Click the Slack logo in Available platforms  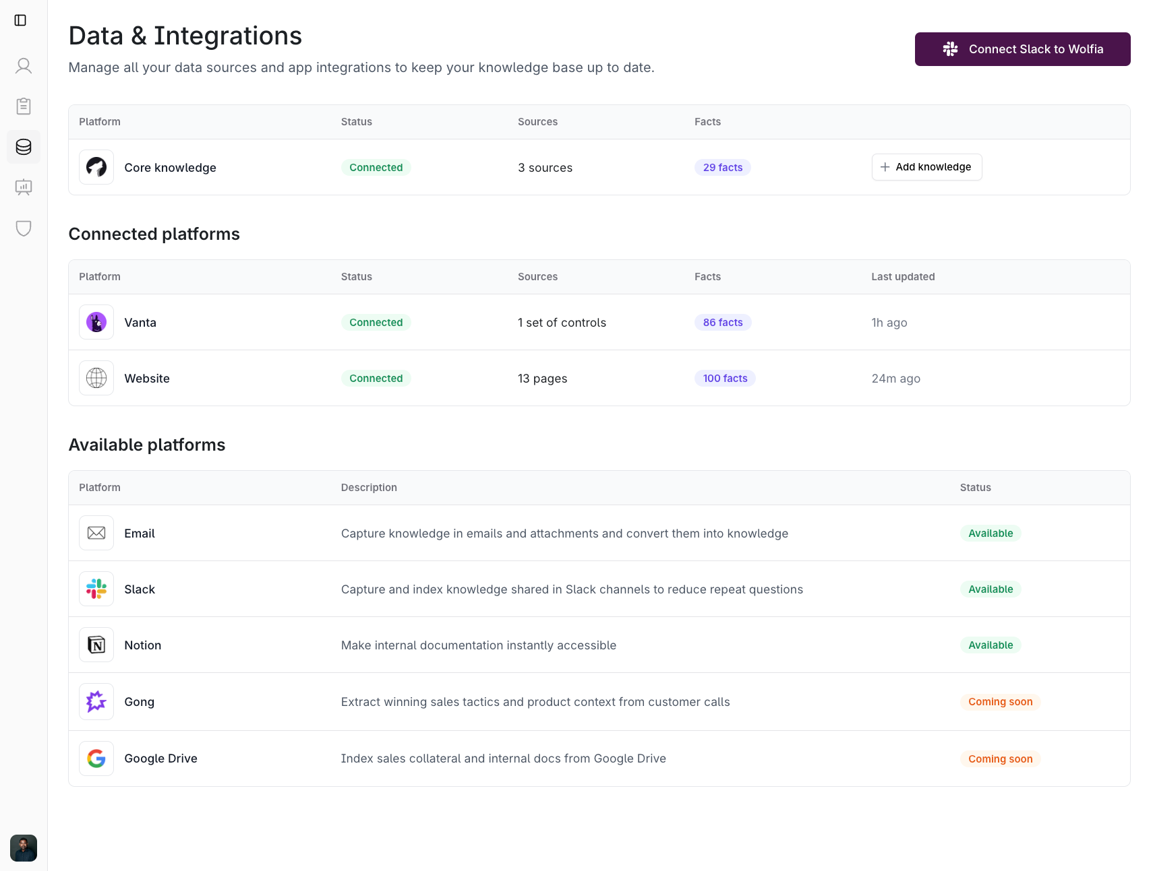96,589
